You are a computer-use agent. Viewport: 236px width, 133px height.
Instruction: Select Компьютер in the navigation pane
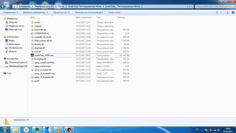click(x=13, y=59)
